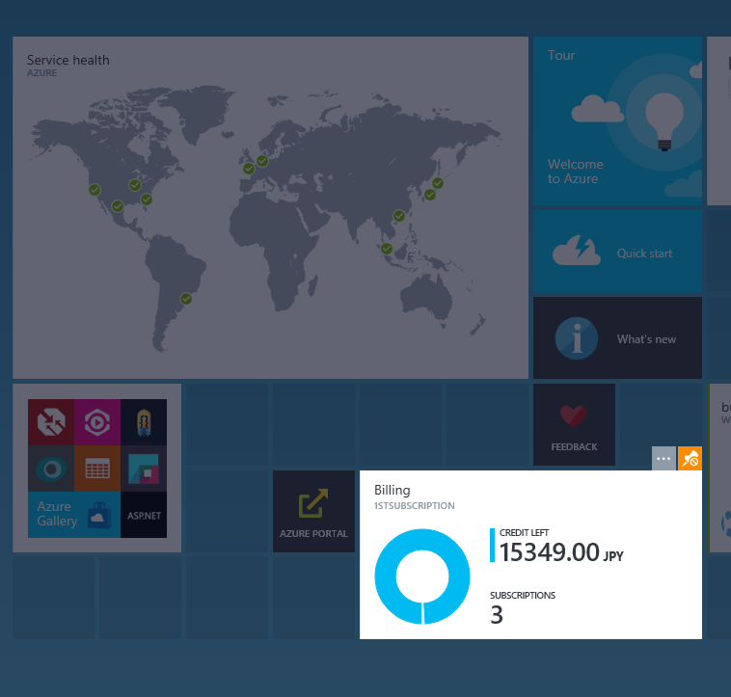Click the 15349.00 JPY credit value

(x=561, y=552)
